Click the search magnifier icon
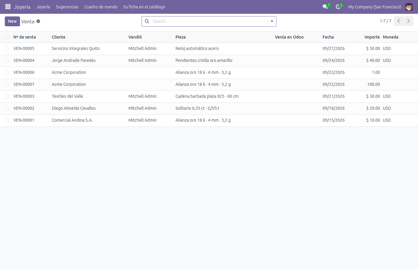The width and height of the screenshot is (418, 269). (147, 21)
